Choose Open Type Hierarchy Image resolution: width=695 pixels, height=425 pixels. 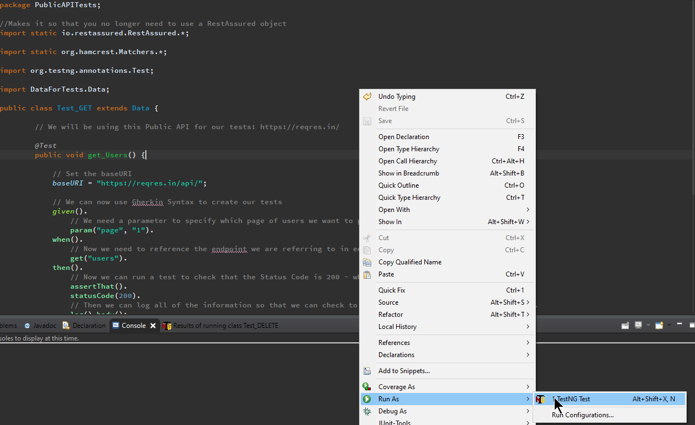coord(447,149)
